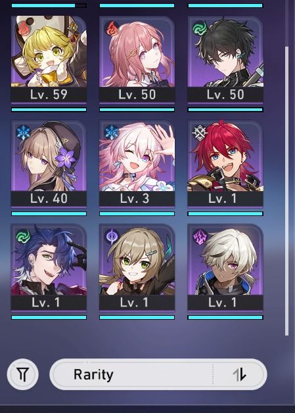This screenshot has width=295, height=413.
Task: Select the pink-haired Lv. 50 fire character
Action: (x=137, y=60)
